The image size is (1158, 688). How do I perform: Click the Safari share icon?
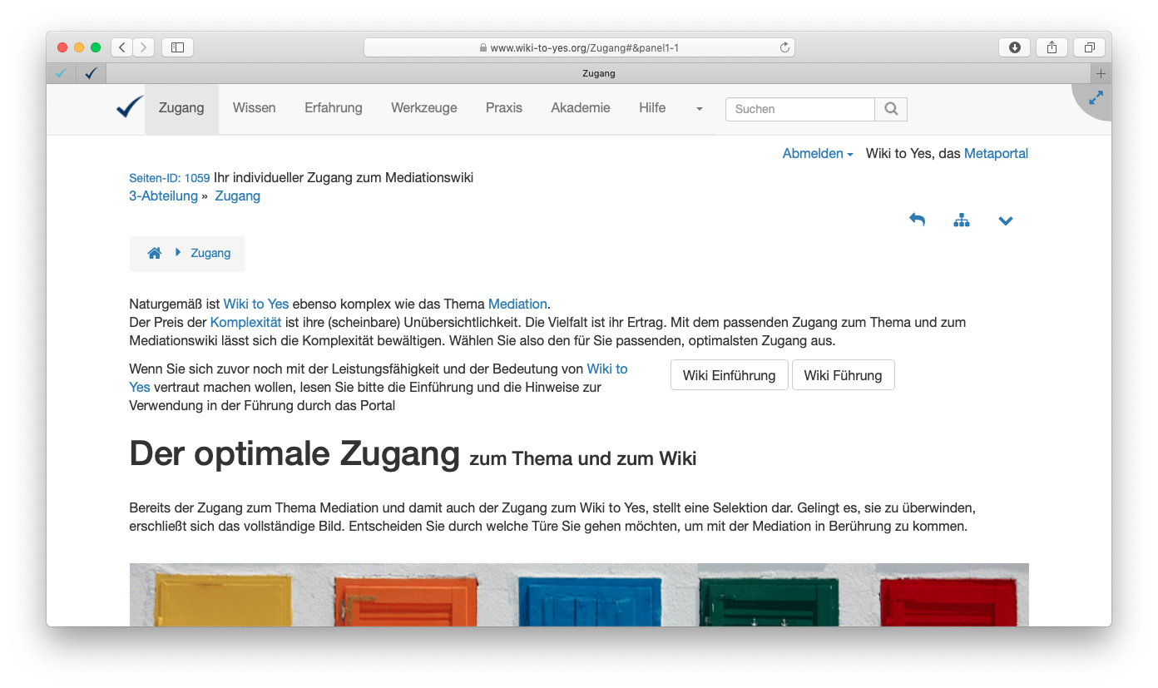click(x=1052, y=47)
